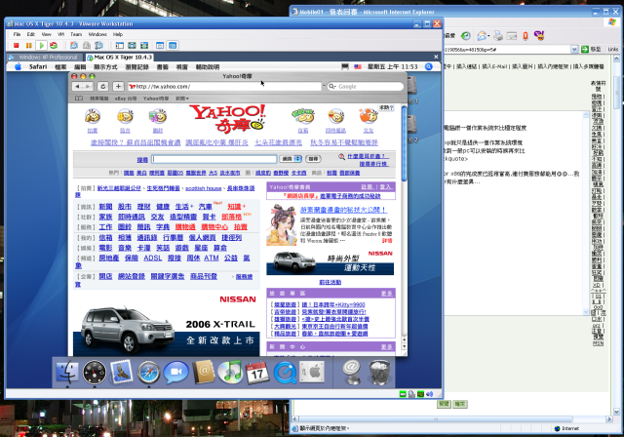Open iChat from the Mac dock
Image resolution: width=624 pixels, height=437 pixels.
click(175, 372)
